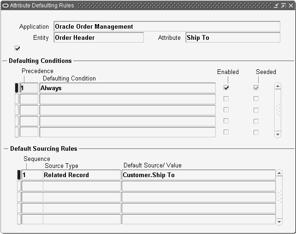Click the Application field Oracle Order Management
The width and height of the screenshot is (296, 234).
(x=167, y=26)
